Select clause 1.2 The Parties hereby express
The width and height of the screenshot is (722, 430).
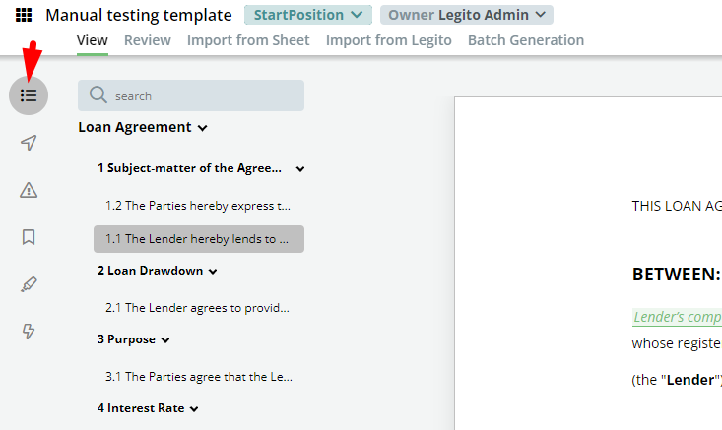pos(198,206)
